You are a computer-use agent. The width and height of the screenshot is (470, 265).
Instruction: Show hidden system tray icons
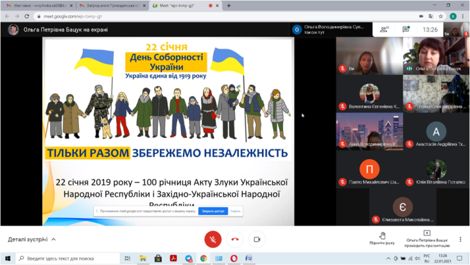(388, 259)
